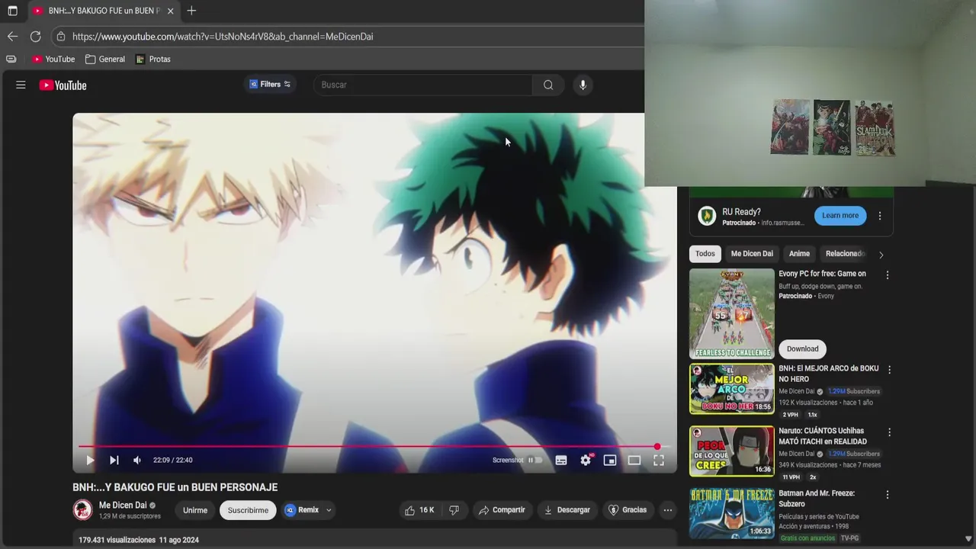
Task: Click the search magnifier button
Action: coord(548,85)
